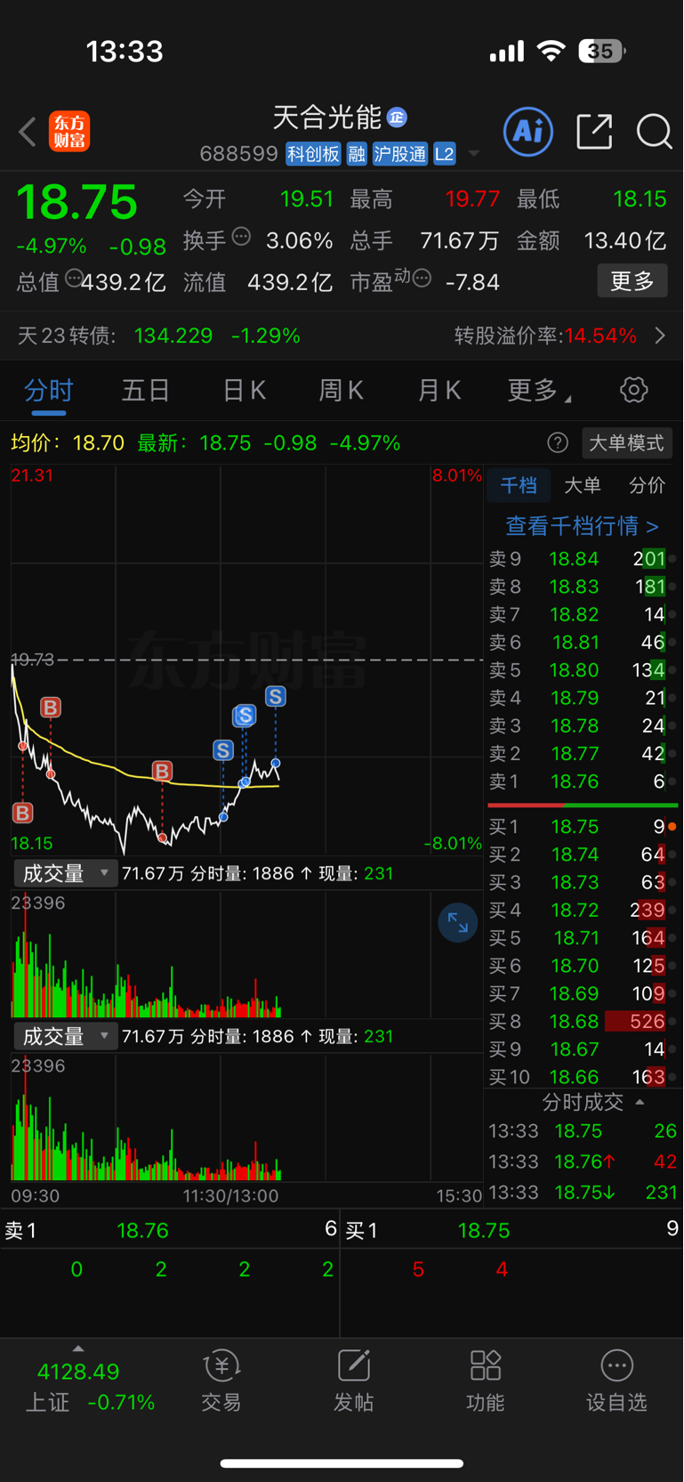Select 卖9 18.84 order row
Image resolution: width=684 pixels, height=1482 pixels.
tap(583, 559)
